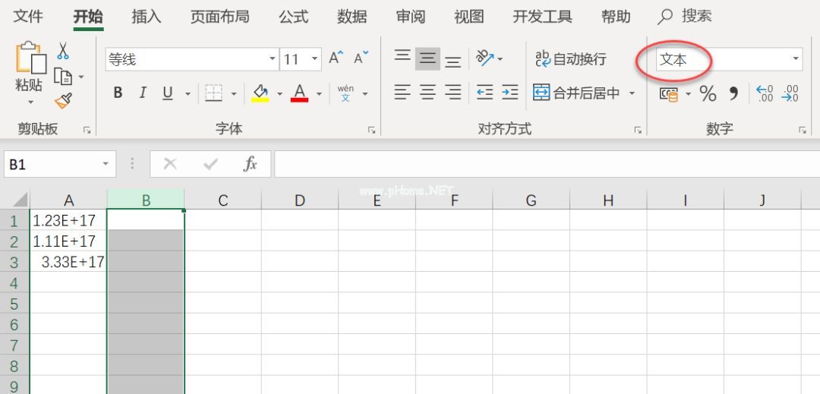This screenshot has width=820, height=394.
Task: Apply the yellow fill color swatch
Action: pyautogui.click(x=260, y=93)
